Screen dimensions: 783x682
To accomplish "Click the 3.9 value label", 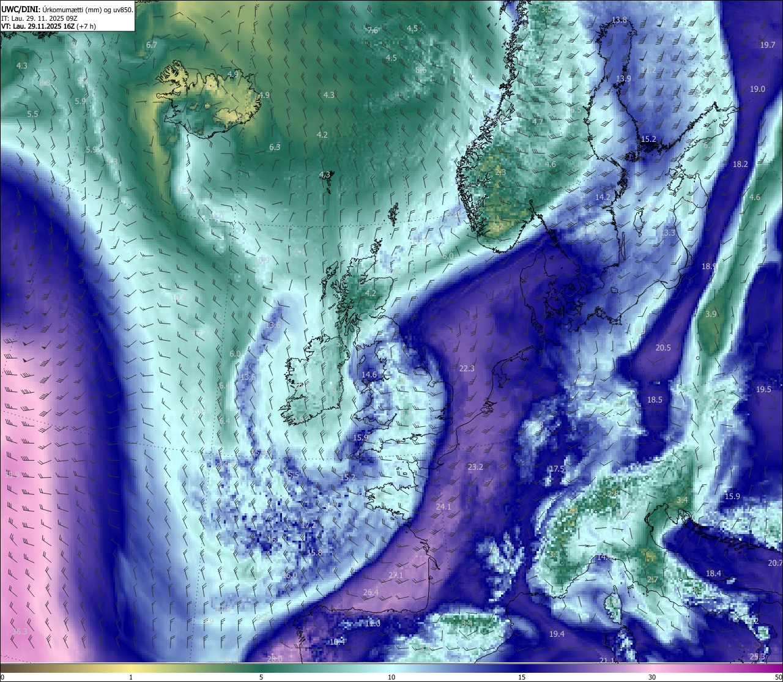I will (x=711, y=314).
